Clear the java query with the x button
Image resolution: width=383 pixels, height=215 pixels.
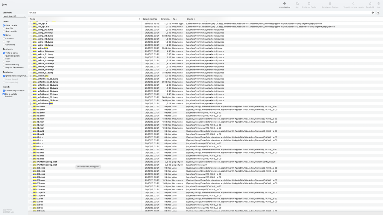[x=372, y=13]
